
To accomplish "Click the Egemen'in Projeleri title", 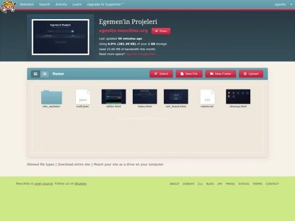I will pos(128,22).
